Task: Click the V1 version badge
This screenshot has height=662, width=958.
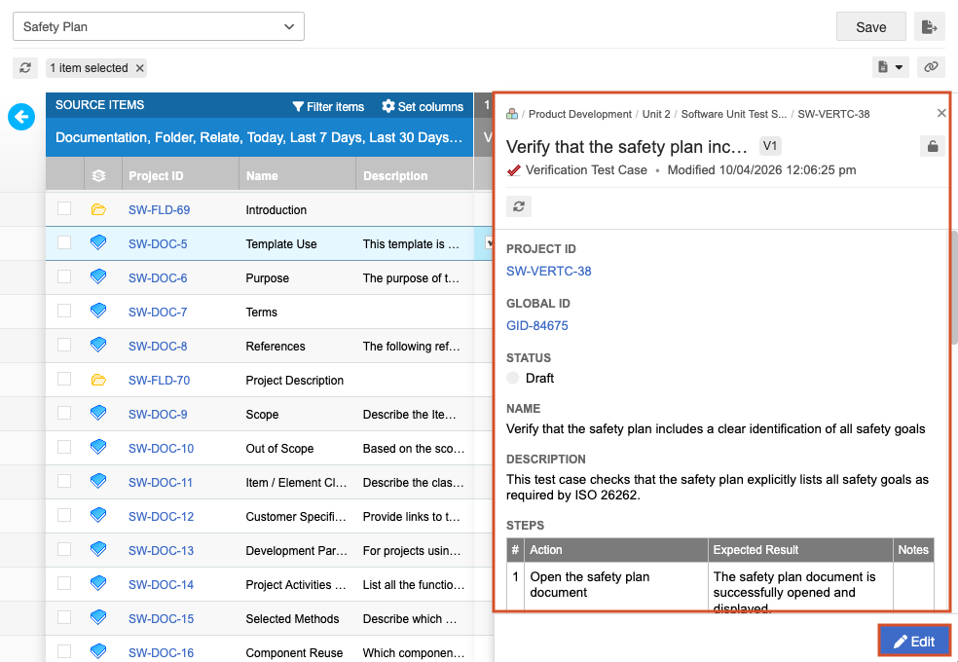Action: click(x=770, y=146)
